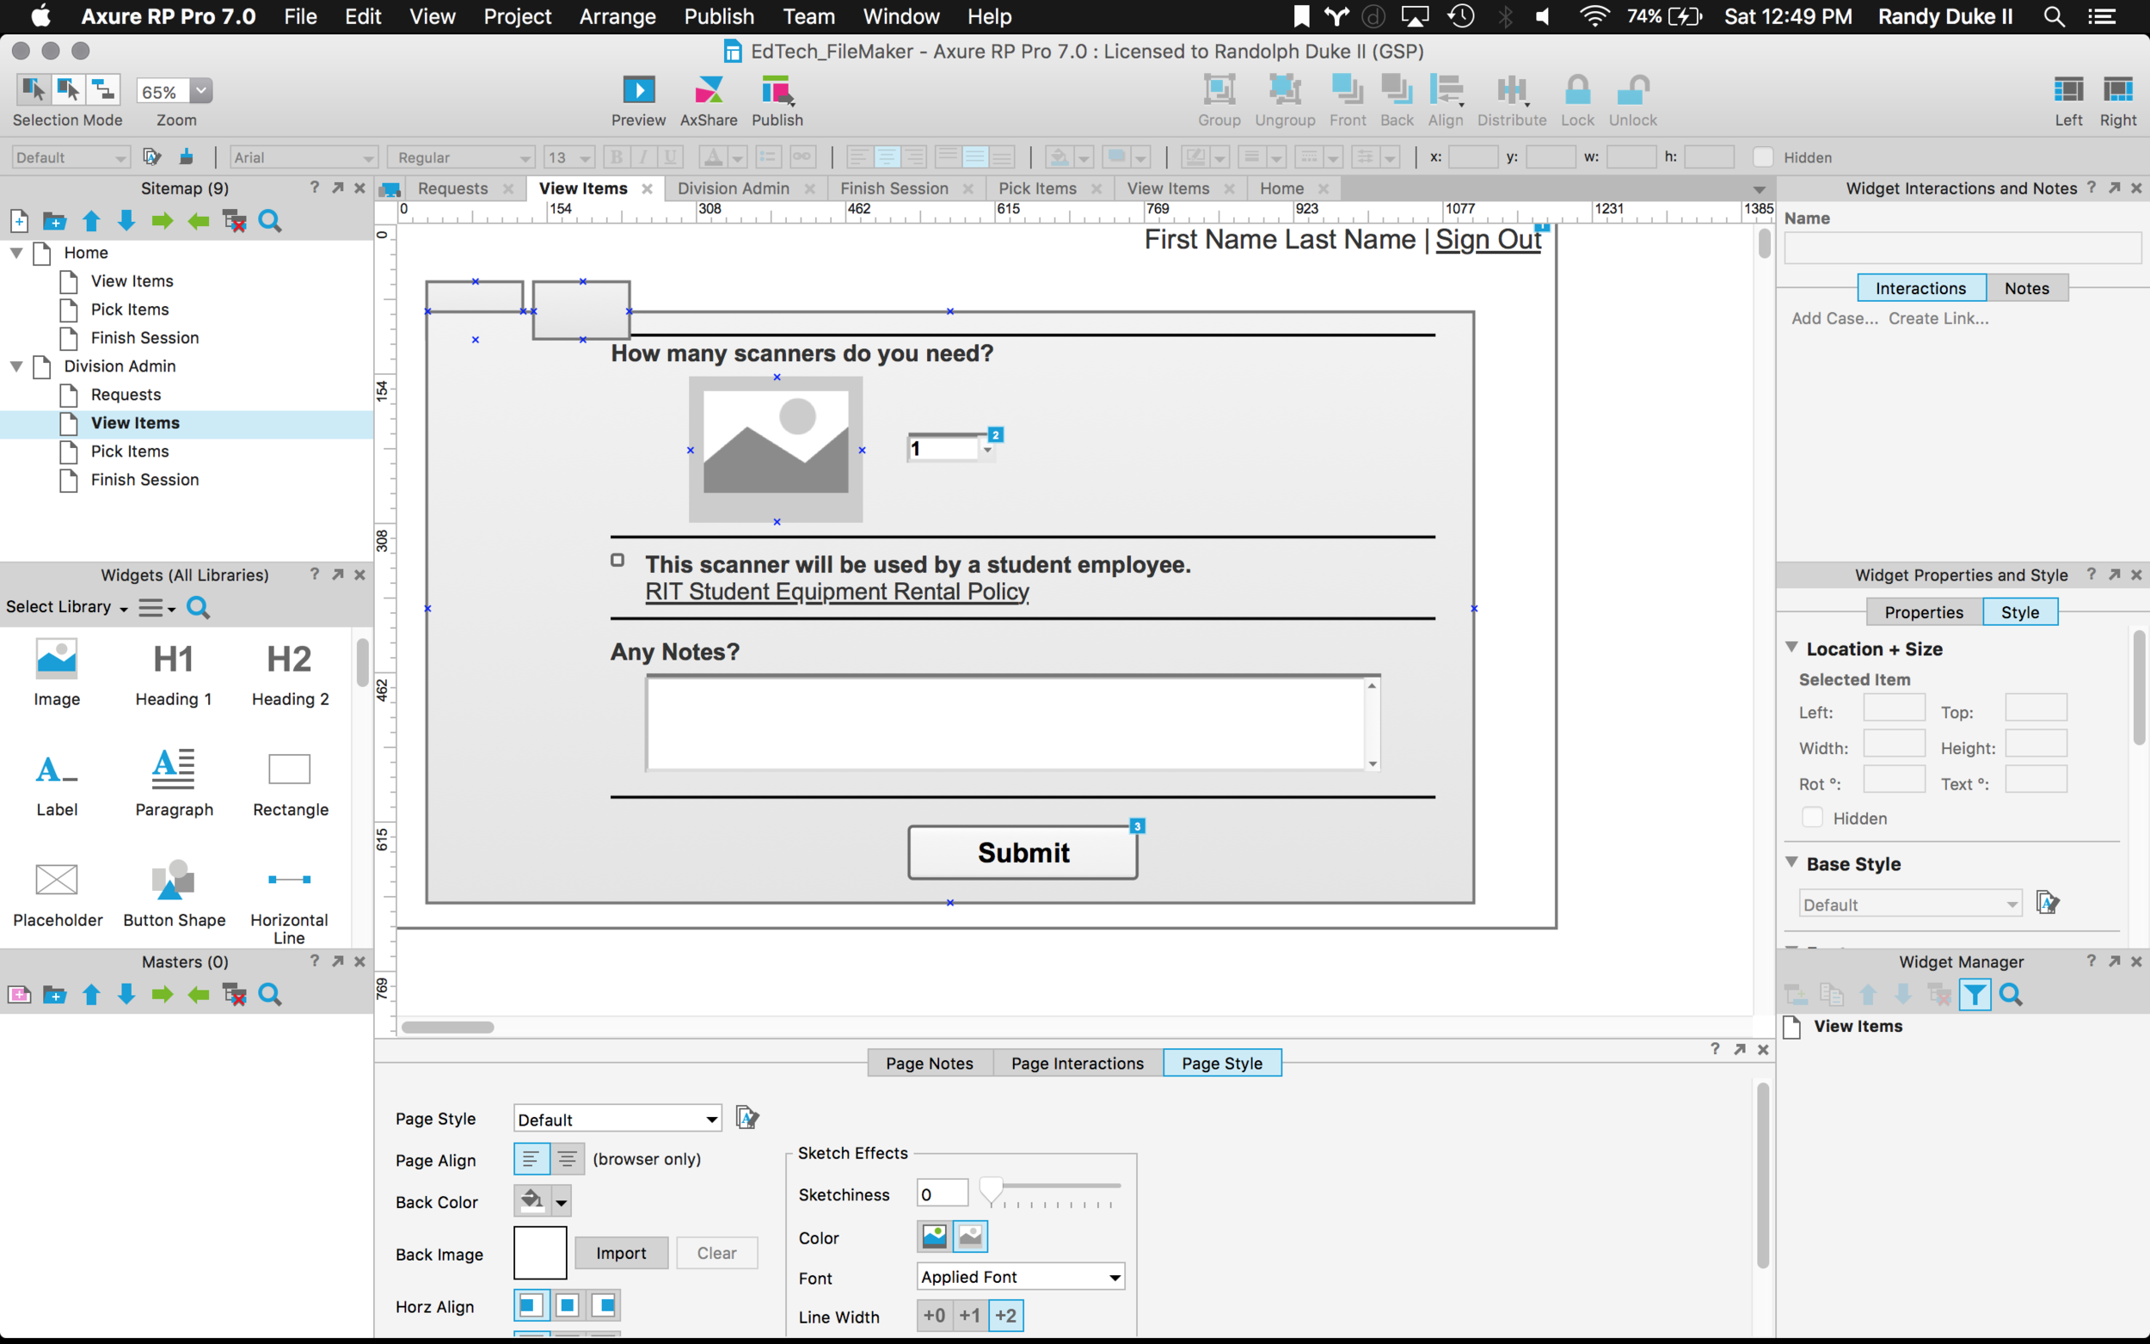Open the Select Library dropdown
Image resolution: width=2150 pixels, height=1344 pixels.
pyautogui.click(x=67, y=607)
